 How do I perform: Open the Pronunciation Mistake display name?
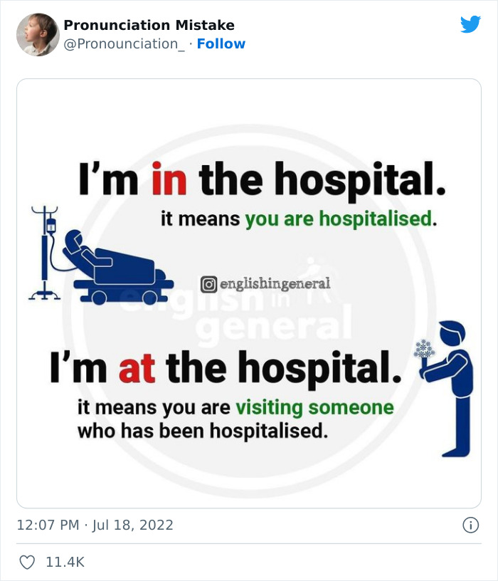pyautogui.click(x=149, y=25)
